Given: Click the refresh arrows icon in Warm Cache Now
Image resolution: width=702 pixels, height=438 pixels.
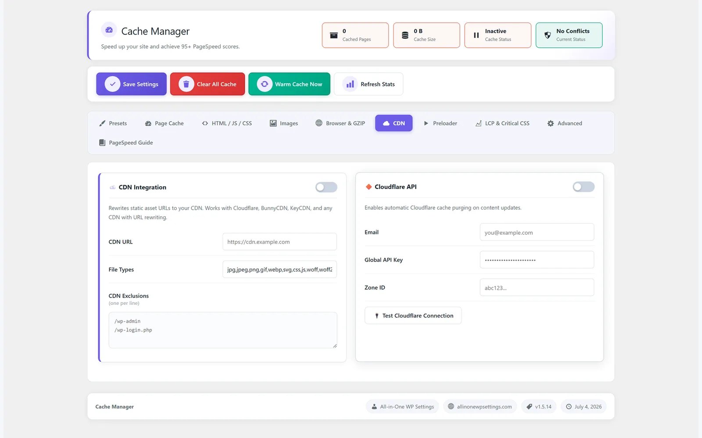Looking at the screenshot, I should click(265, 84).
